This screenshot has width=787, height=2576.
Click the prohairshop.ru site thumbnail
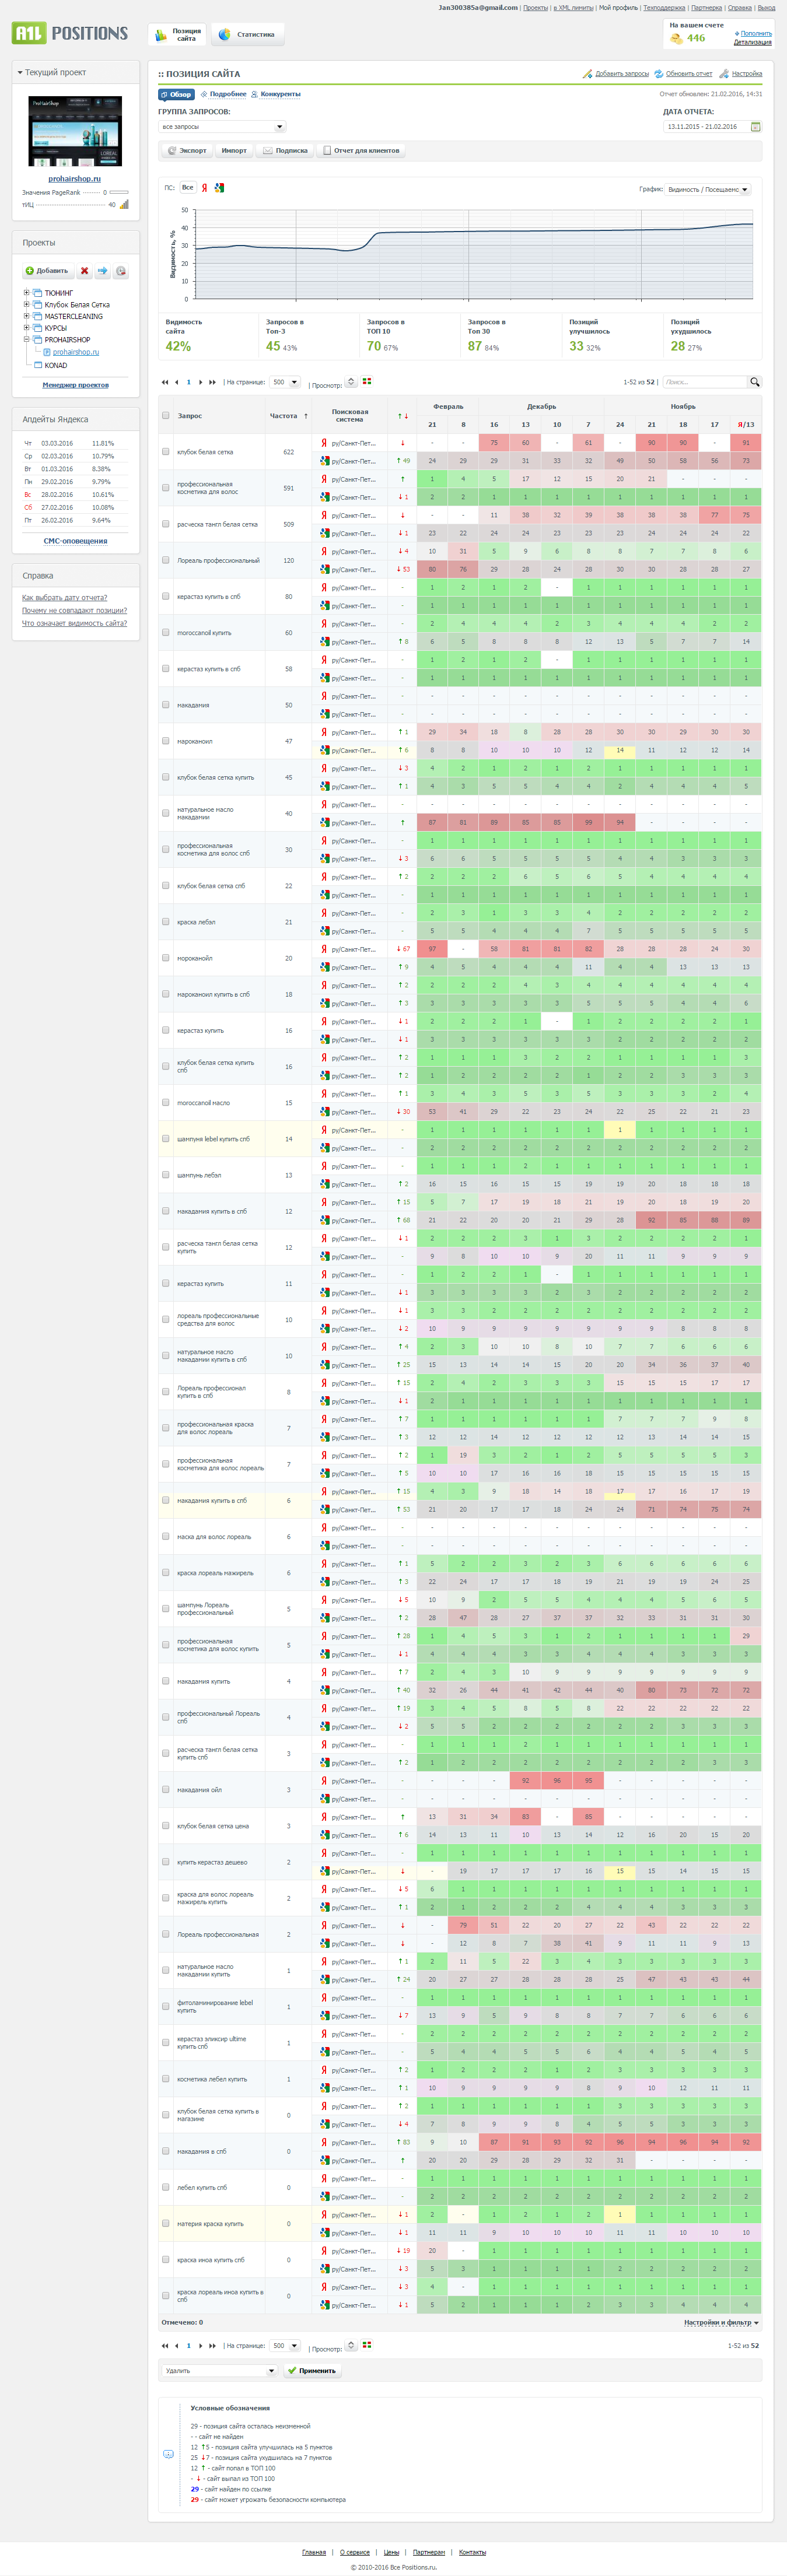click(75, 131)
